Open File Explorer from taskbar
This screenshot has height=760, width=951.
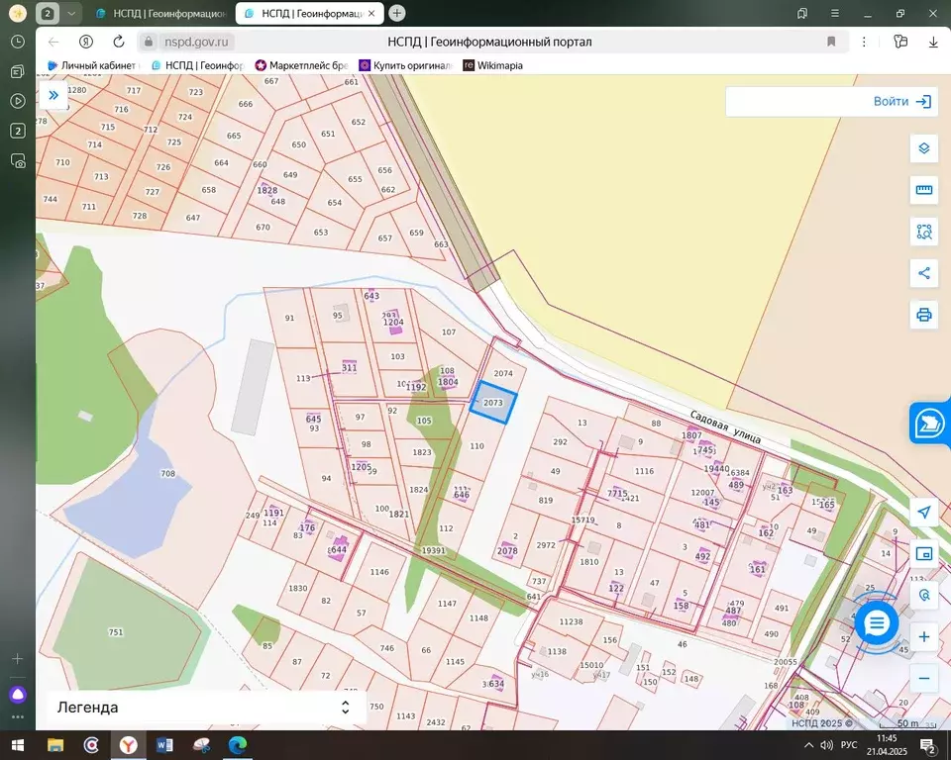click(x=55, y=745)
